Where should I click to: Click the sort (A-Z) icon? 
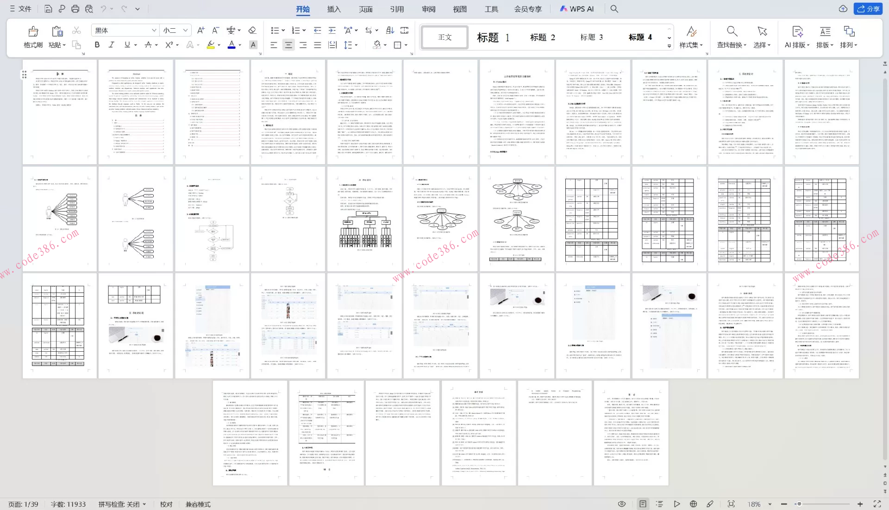coord(390,31)
